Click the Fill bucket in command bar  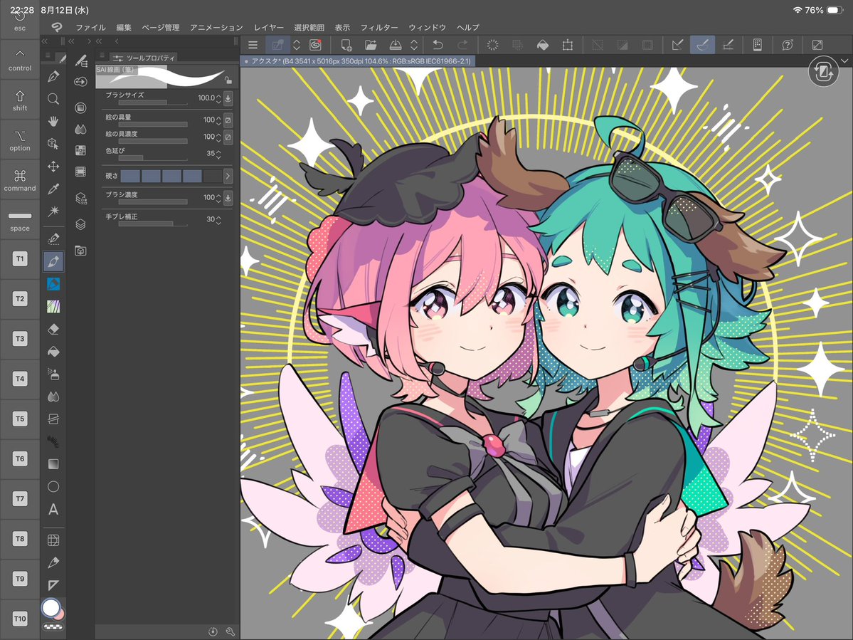click(542, 45)
